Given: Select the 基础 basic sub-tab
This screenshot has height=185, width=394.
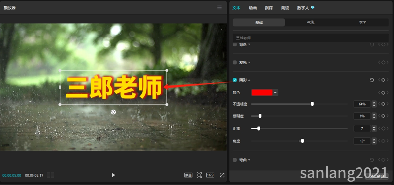Looking at the screenshot, I should [259, 22].
